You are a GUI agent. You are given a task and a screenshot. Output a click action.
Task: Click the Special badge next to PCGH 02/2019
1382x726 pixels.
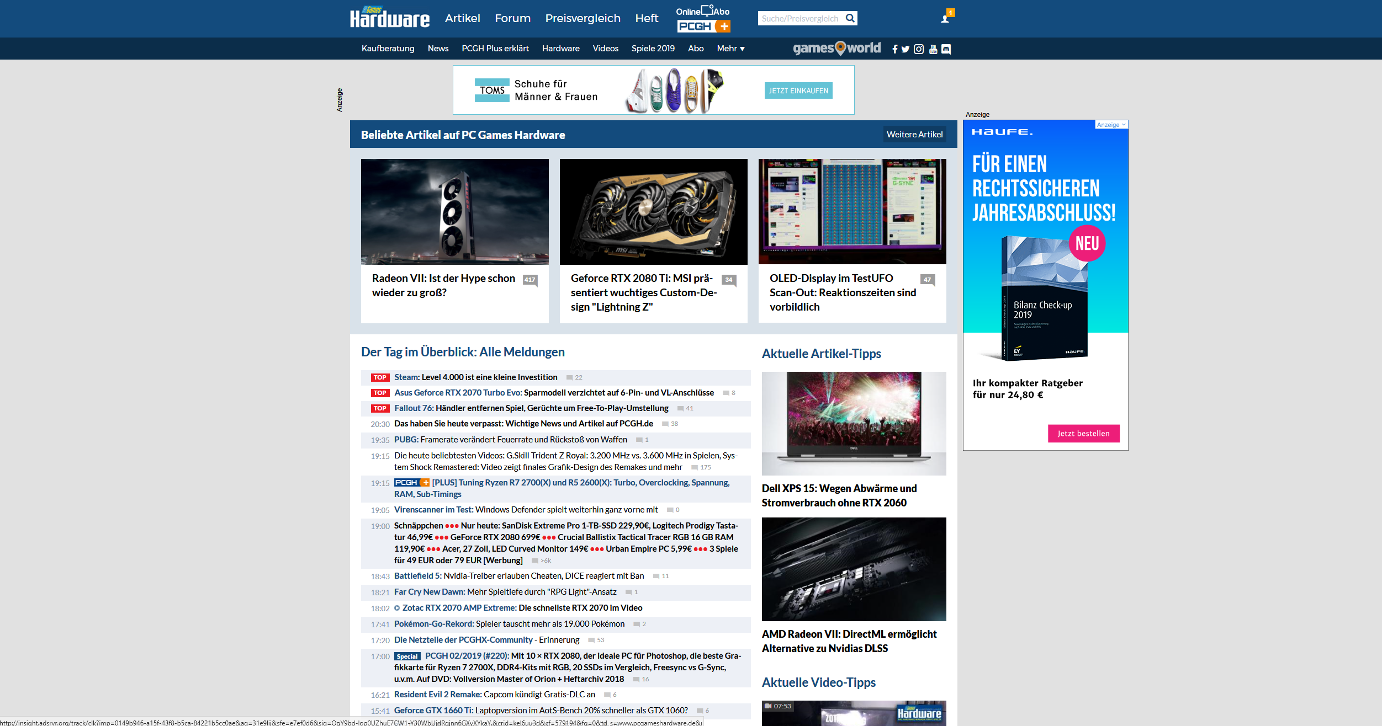click(x=407, y=656)
